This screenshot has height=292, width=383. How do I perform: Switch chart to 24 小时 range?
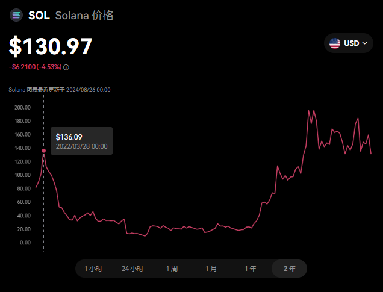coord(132,269)
